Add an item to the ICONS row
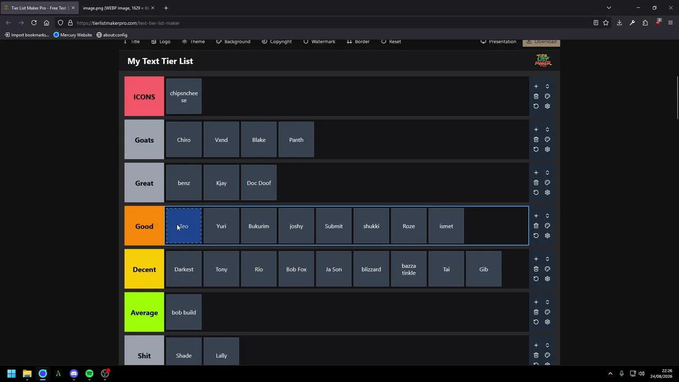Image resolution: width=679 pixels, height=382 pixels. click(x=536, y=86)
